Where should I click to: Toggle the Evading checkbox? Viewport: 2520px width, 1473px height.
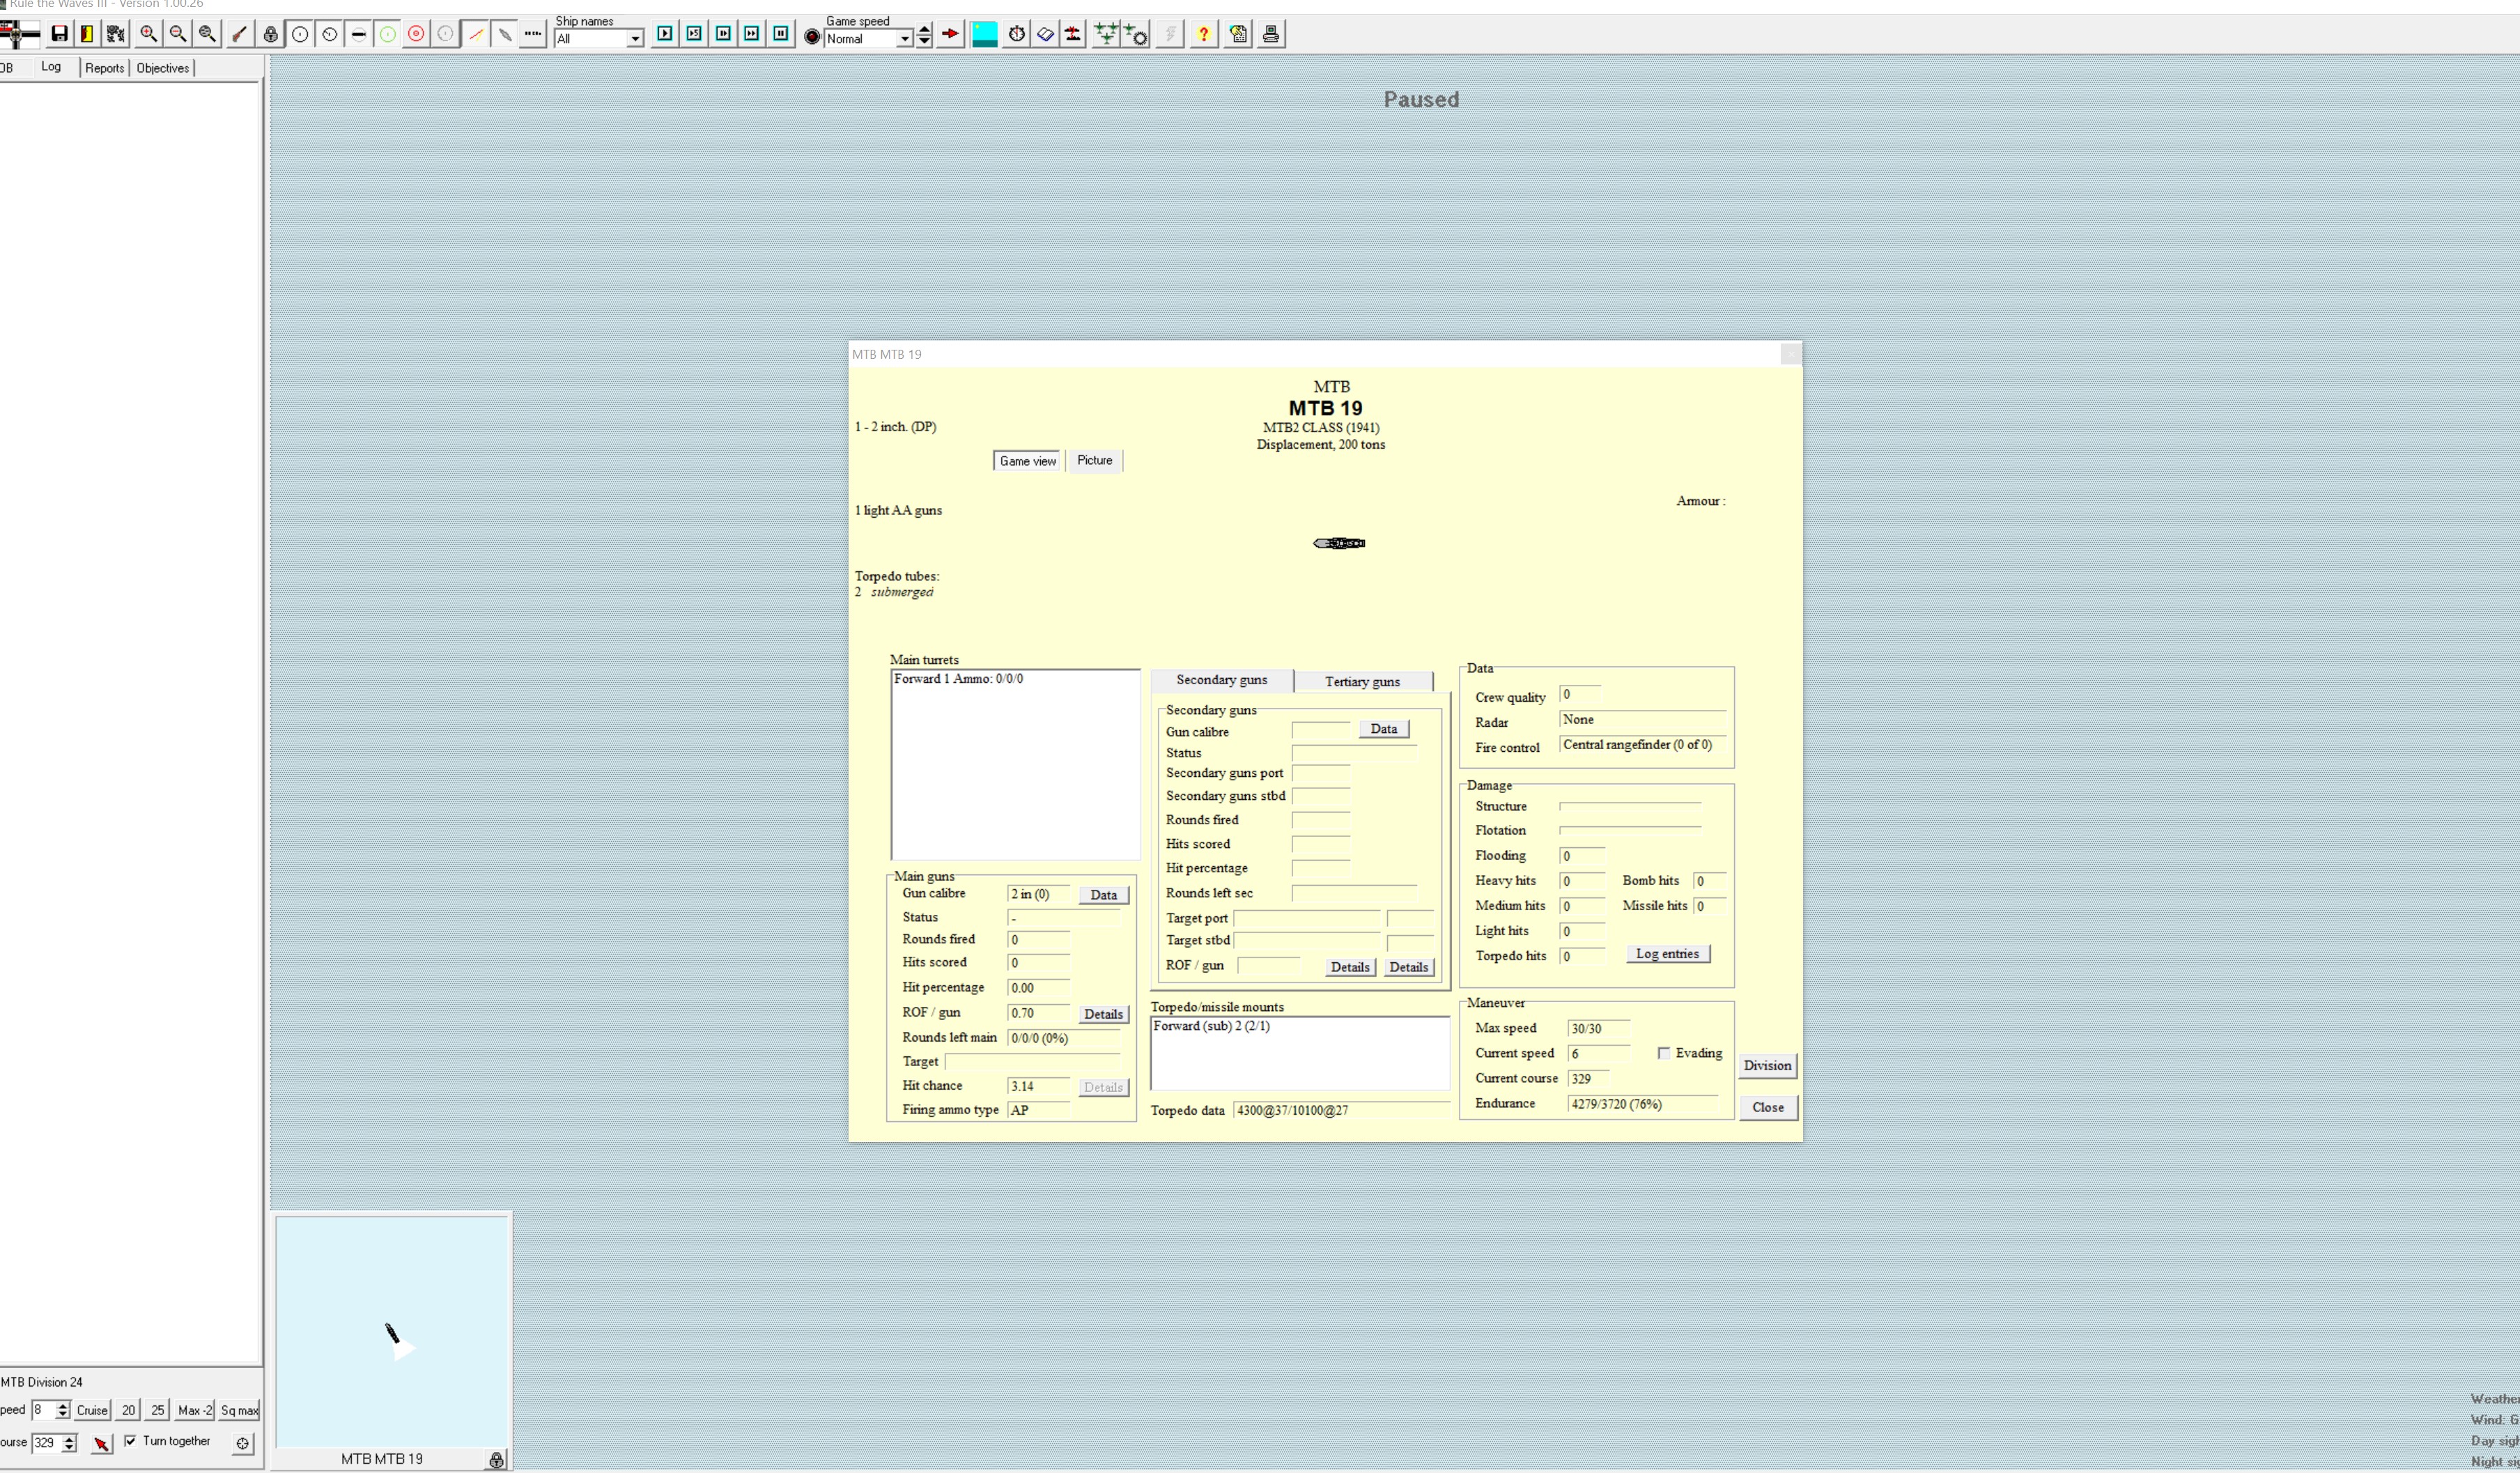[x=1663, y=1053]
